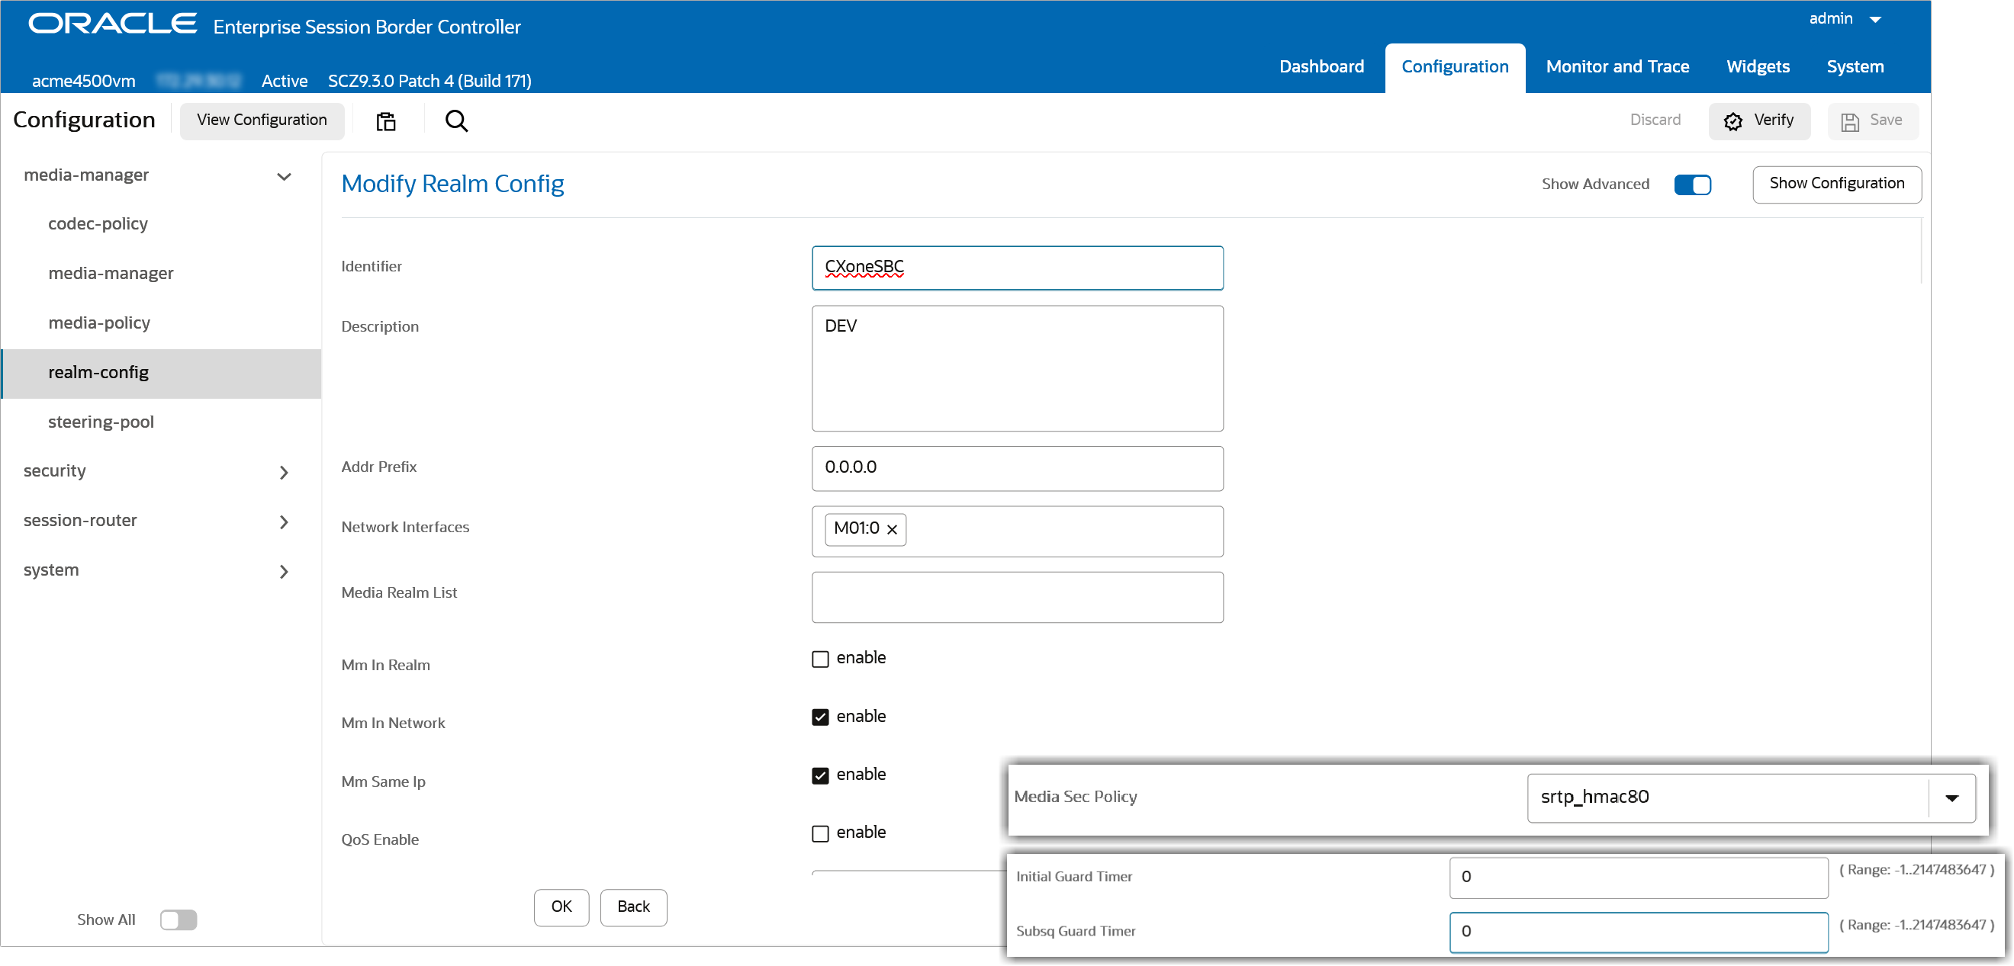
Task: Click the Oracle logo
Action: tap(113, 24)
